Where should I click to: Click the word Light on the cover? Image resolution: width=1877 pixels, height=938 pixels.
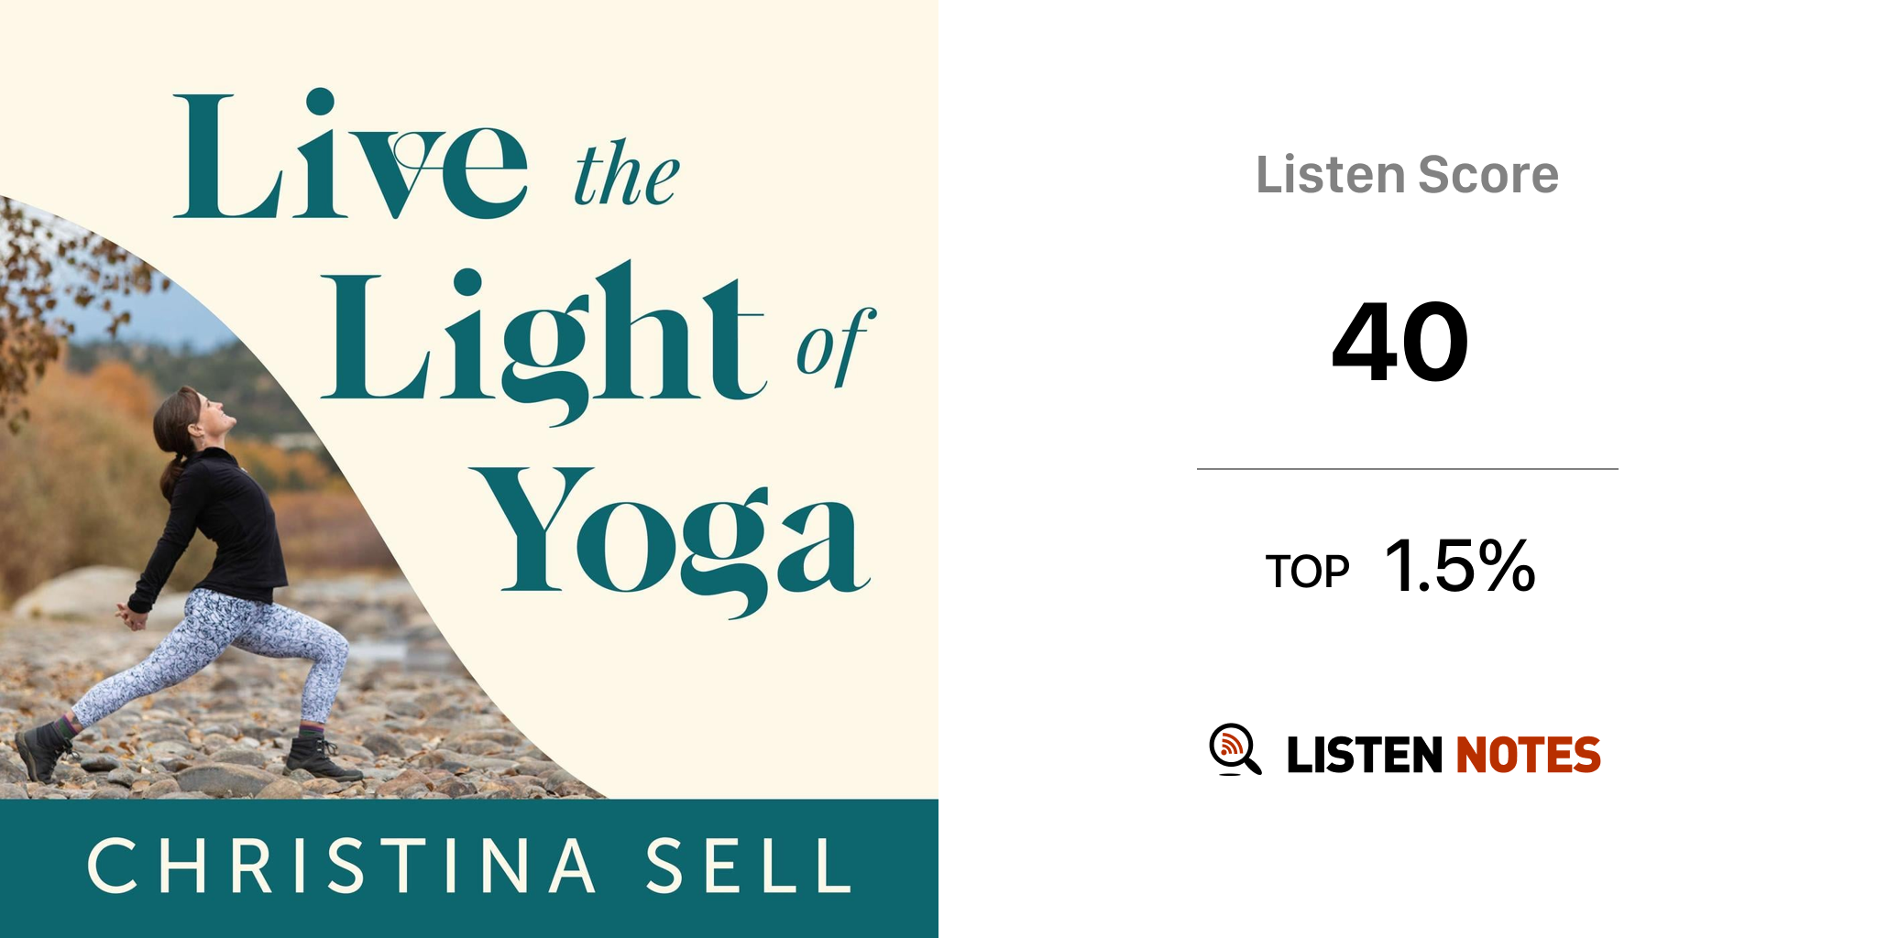(543, 341)
